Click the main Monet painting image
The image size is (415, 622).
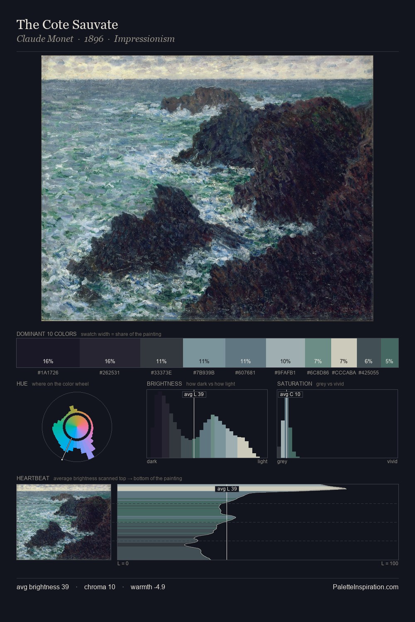(x=207, y=188)
